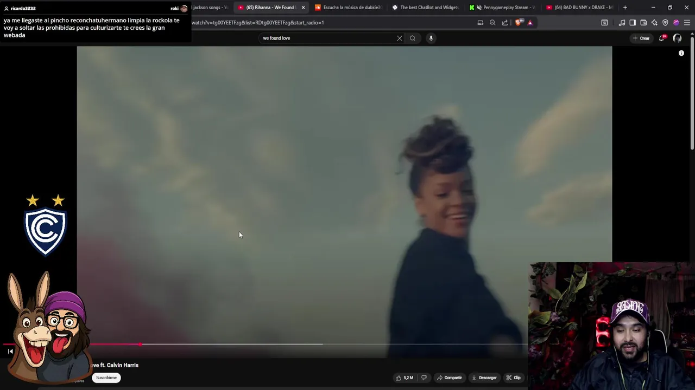
Task: Click the Descargar button
Action: (484, 378)
